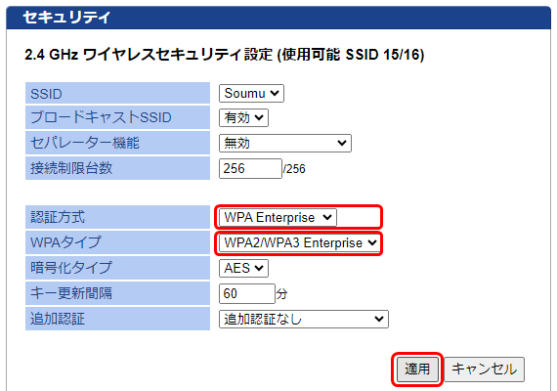Click the 認証方式 row label
557x391 pixels.
point(117,217)
